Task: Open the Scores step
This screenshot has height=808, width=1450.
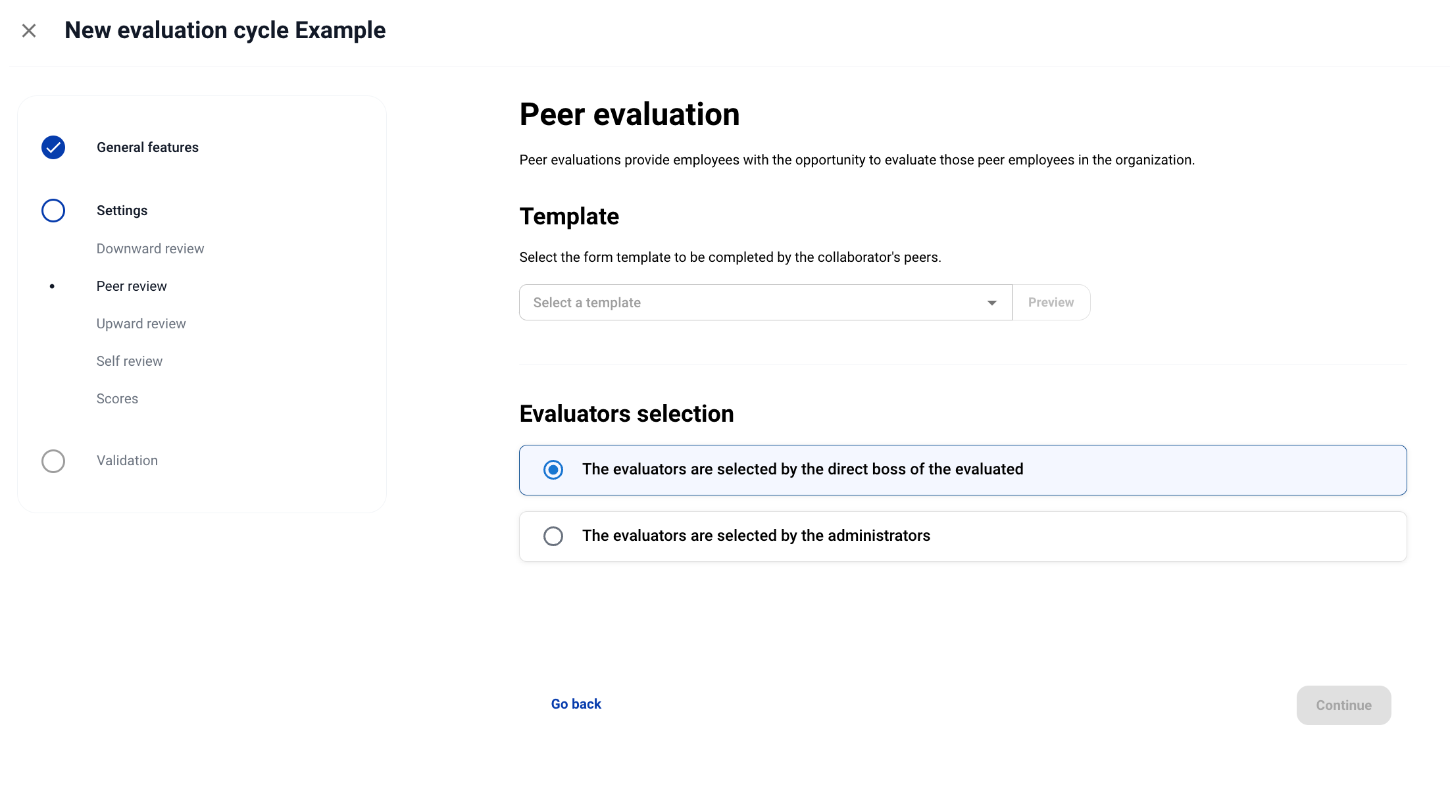Action: [x=117, y=399]
